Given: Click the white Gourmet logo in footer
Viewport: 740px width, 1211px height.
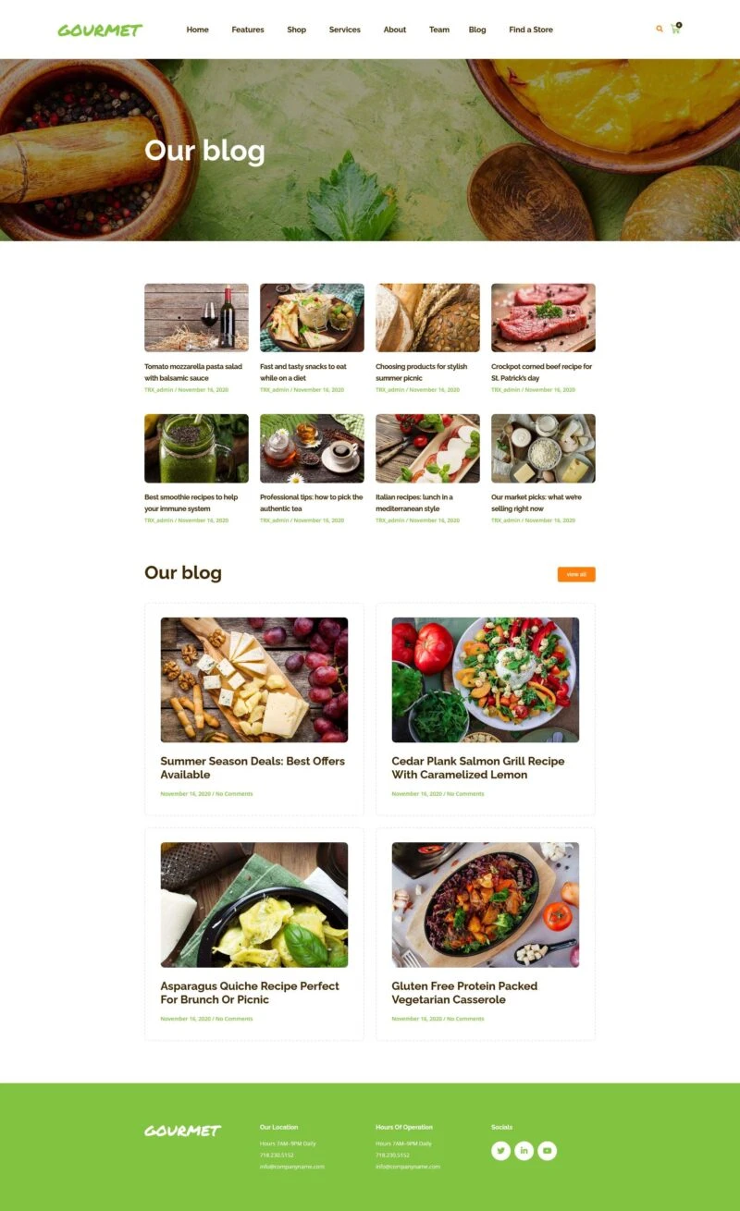Looking at the screenshot, I should pos(182,1131).
